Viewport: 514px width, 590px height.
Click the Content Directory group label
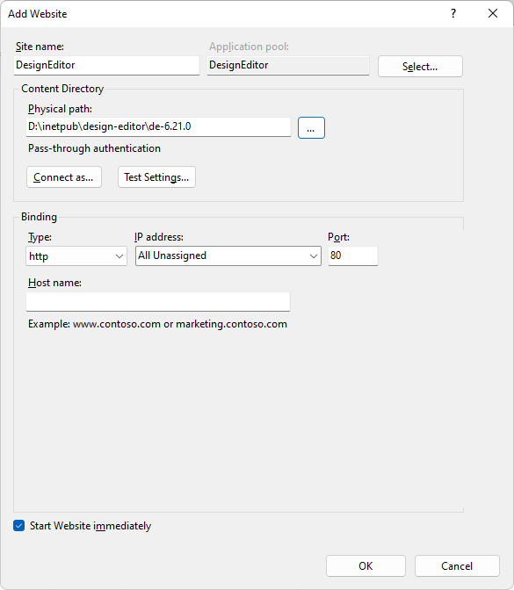coord(62,89)
